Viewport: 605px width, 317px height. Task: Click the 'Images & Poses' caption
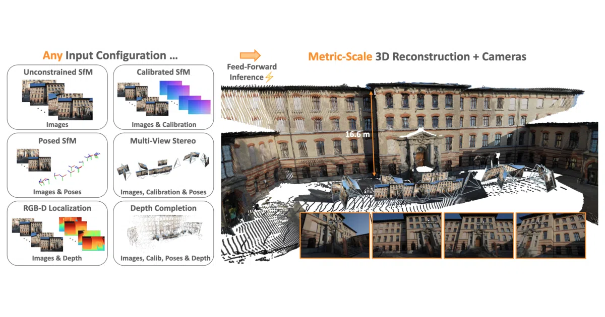[x=57, y=192]
